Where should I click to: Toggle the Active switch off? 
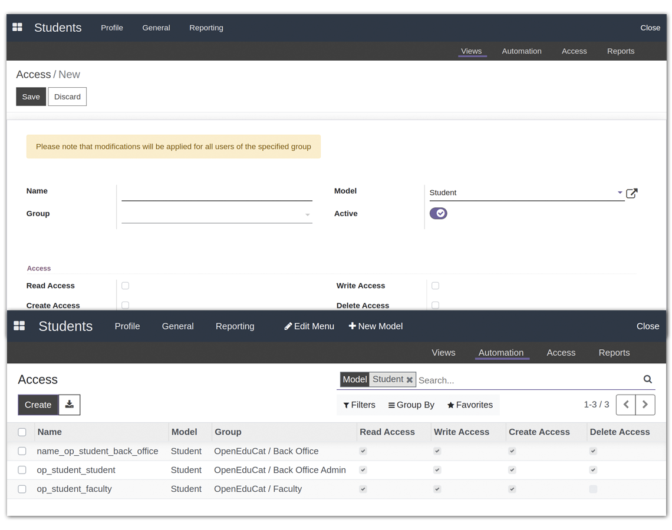(438, 213)
